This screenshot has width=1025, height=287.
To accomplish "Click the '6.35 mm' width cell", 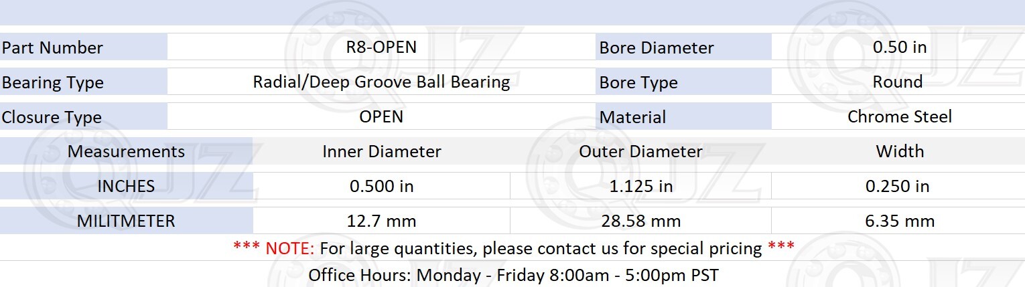I will (x=898, y=221).
